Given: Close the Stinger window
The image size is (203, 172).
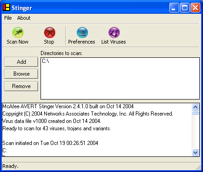Looking at the screenshot, I should coord(195,7).
